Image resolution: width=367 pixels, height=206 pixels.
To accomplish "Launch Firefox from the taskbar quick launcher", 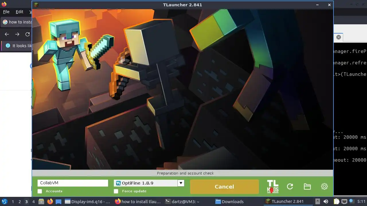I will (x=50, y=202).
